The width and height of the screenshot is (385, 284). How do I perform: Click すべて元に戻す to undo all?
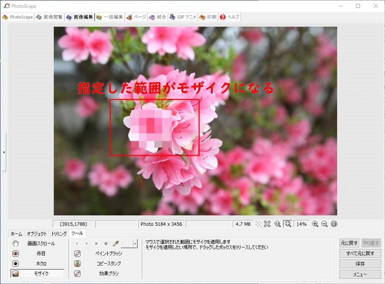pos(360,253)
